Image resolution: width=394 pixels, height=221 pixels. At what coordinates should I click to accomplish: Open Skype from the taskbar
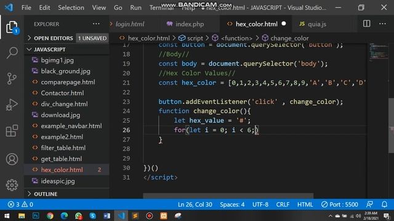93,215
